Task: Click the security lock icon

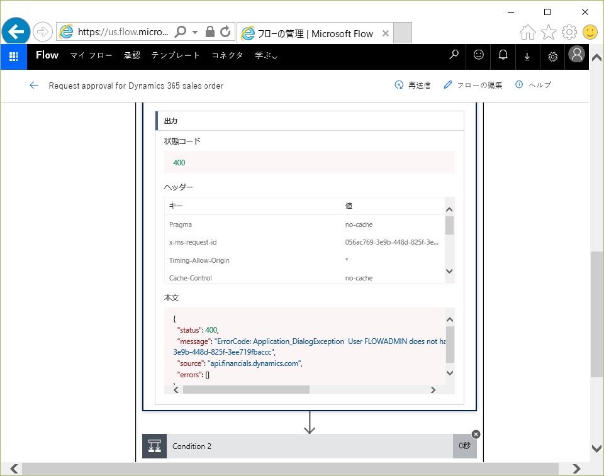Action: coord(210,31)
